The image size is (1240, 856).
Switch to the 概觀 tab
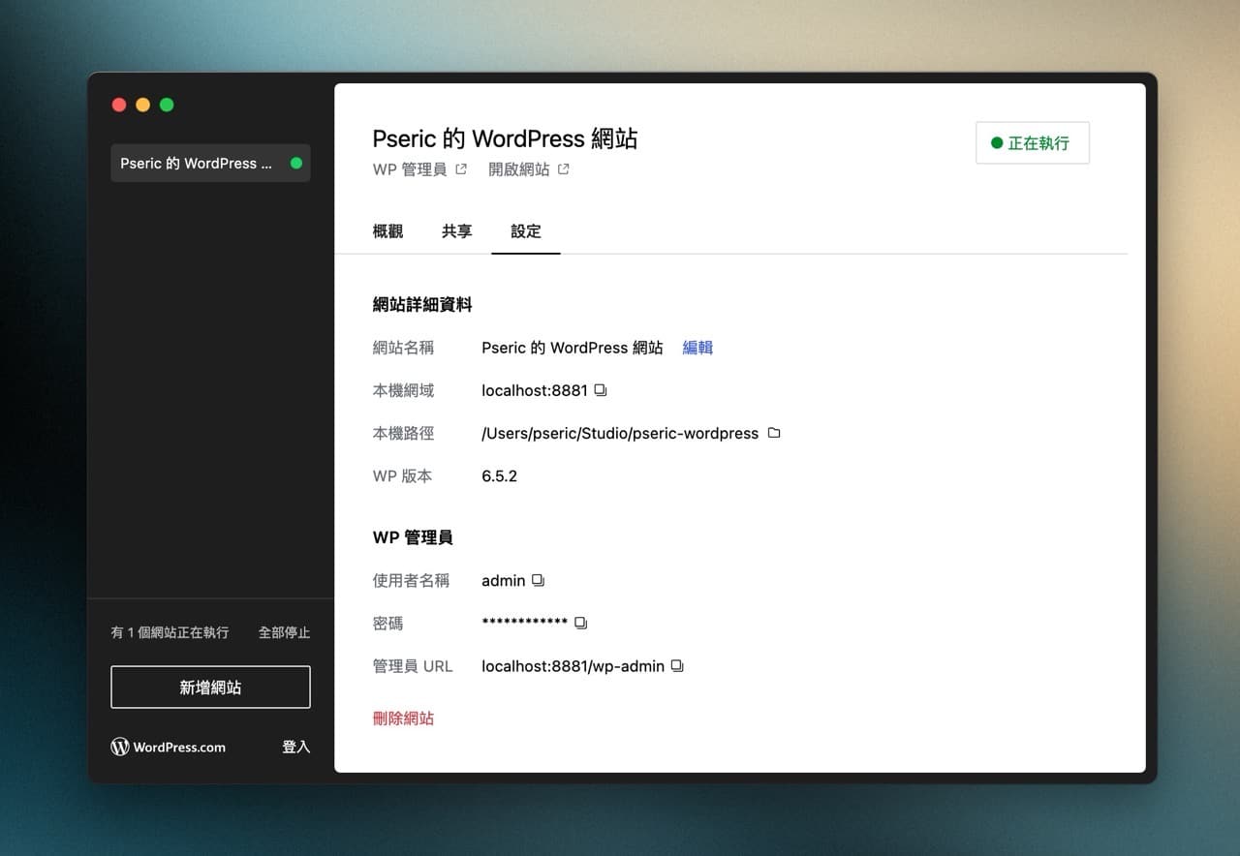pos(387,231)
